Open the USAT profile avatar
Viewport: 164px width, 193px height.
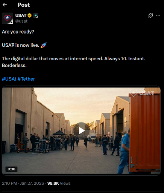pyautogui.click(x=8, y=18)
